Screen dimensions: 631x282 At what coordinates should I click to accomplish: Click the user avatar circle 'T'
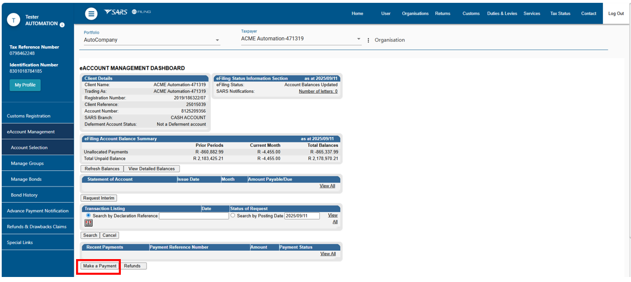tap(14, 20)
